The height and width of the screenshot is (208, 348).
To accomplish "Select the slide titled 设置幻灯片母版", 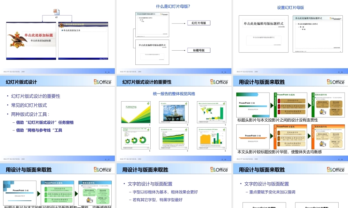I will [290, 37].
